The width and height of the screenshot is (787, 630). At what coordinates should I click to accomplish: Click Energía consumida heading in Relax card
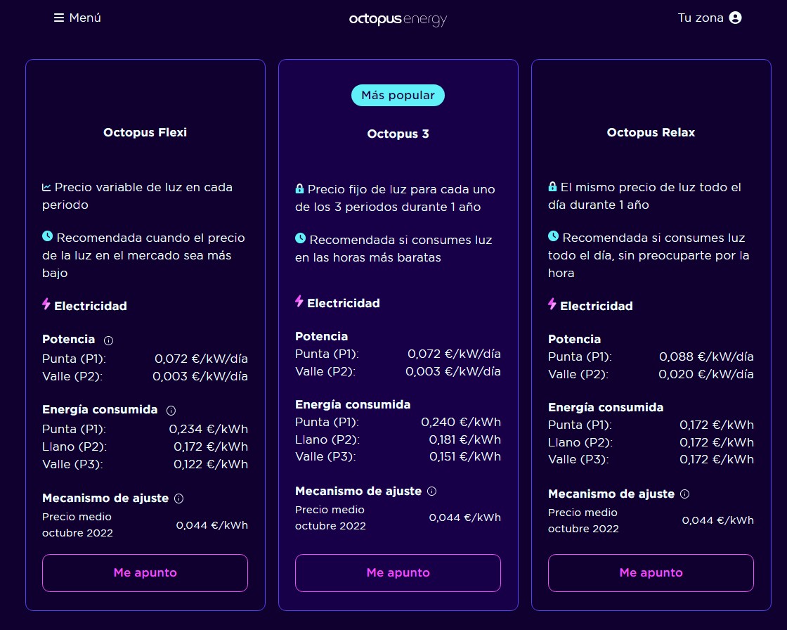(x=606, y=407)
